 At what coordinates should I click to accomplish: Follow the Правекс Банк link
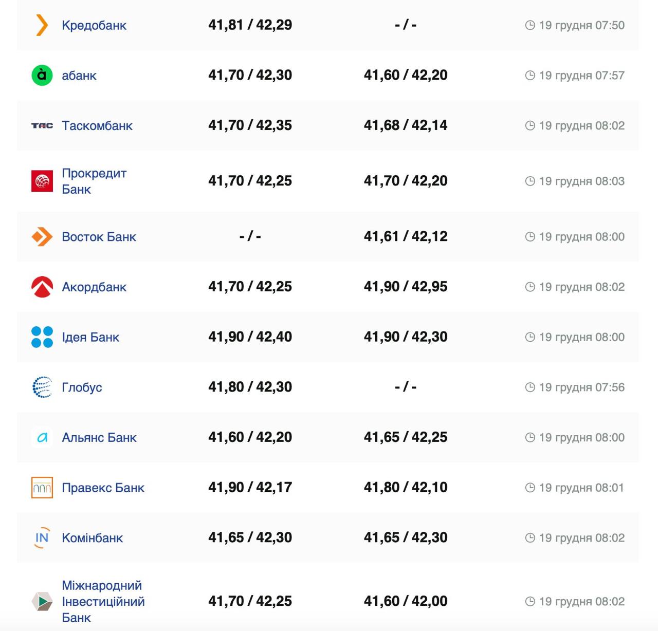[103, 488]
